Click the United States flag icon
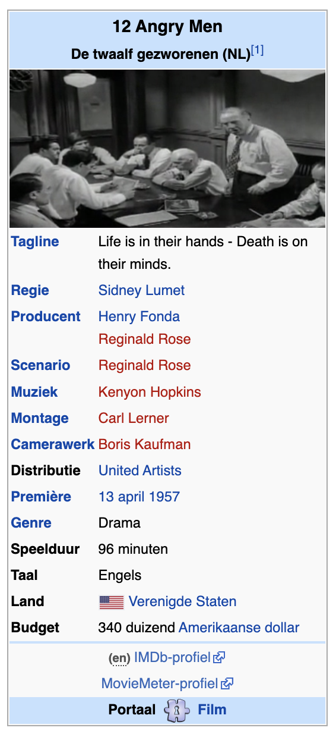 coord(111,602)
